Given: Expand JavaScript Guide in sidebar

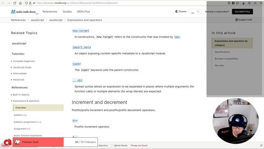Looking at the screenshot, I should [22, 67].
